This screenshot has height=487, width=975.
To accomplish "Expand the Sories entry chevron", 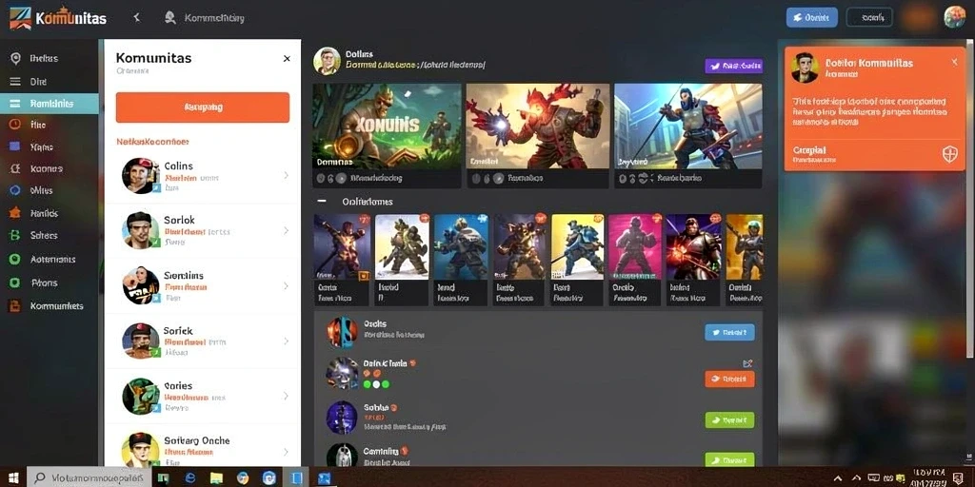I will pos(286,396).
